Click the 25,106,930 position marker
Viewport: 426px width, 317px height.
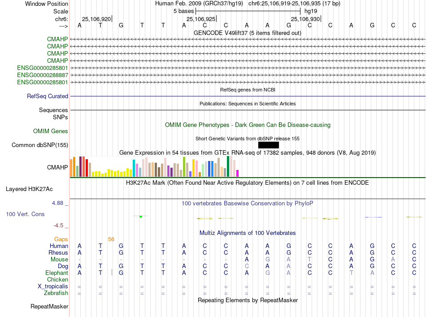pyautogui.click(x=305, y=19)
